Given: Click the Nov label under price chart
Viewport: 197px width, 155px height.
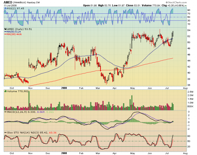Looking at the screenshot, I should click(x=30, y=88).
